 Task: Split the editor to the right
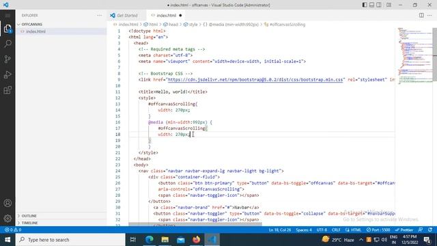[421, 15]
